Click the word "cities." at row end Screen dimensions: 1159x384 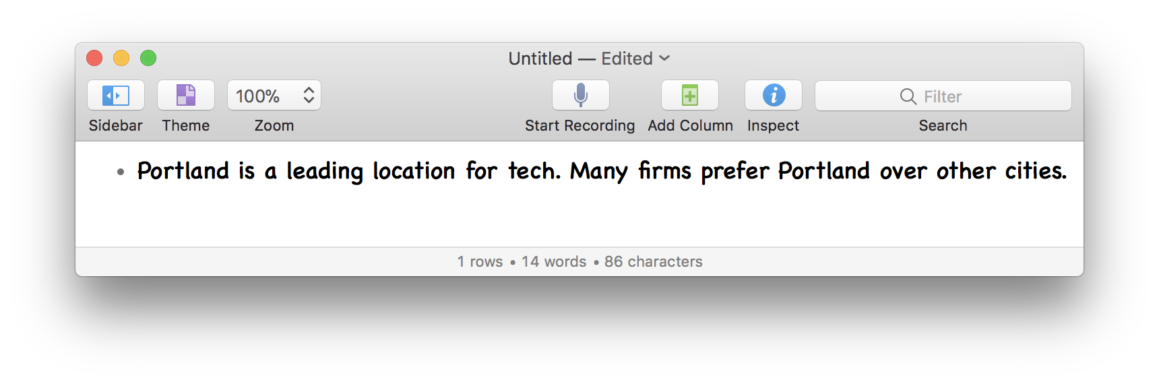[1036, 171]
